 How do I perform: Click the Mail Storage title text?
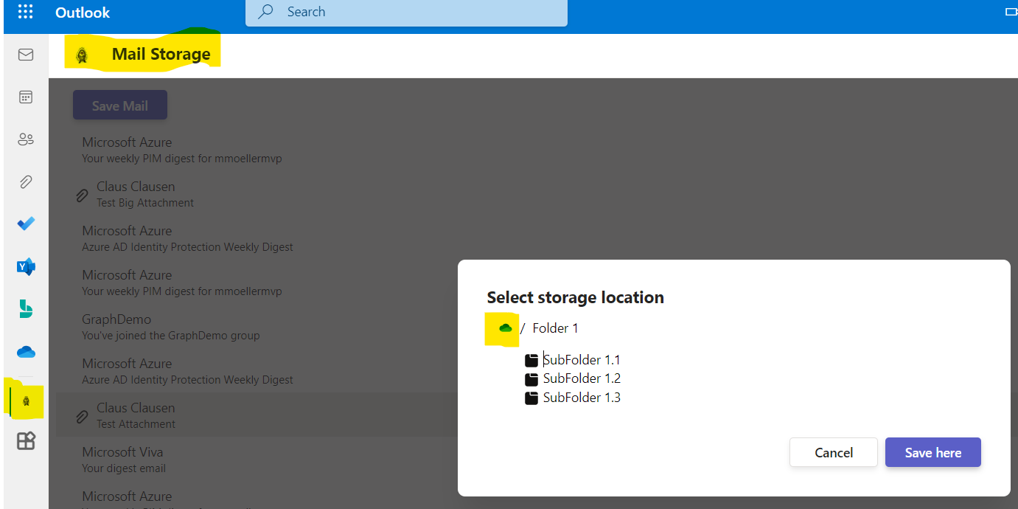point(161,54)
